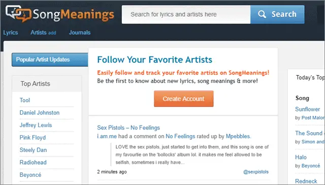Open Halo in Today's Top songs

click(301, 157)
